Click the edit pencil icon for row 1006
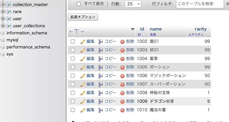Image resolution: width=229 pixels, height=122 pixels. [x=83, y=76]
